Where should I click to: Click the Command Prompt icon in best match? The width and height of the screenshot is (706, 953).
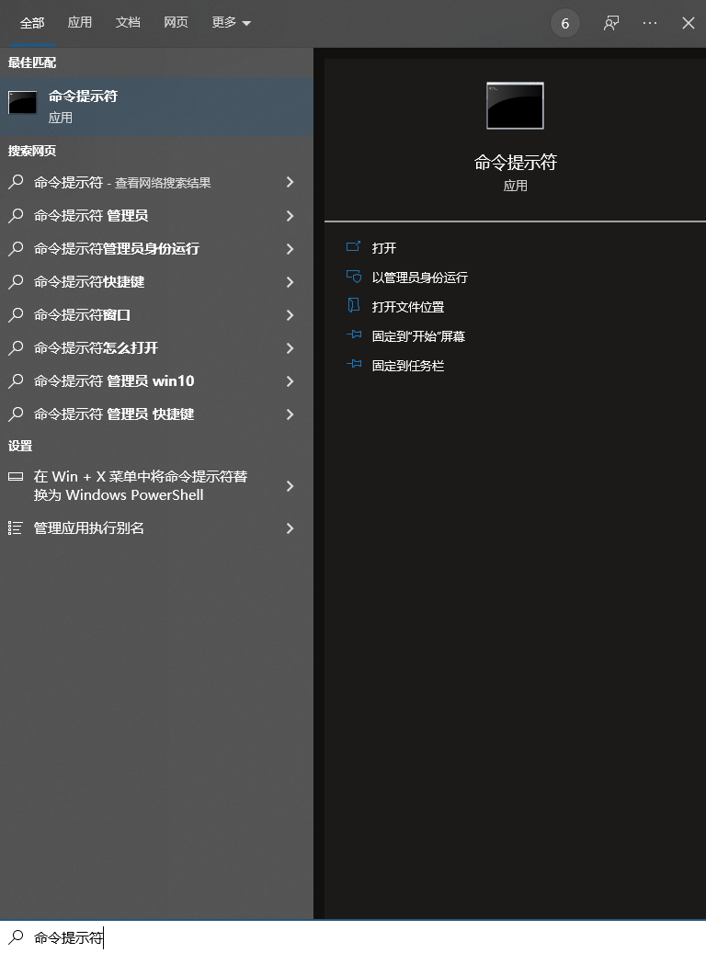(22, 102)
